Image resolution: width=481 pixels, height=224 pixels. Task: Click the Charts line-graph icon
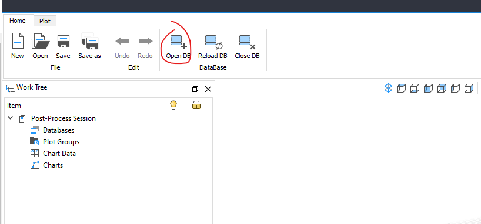pyautogui.click(x=35, y=165)
